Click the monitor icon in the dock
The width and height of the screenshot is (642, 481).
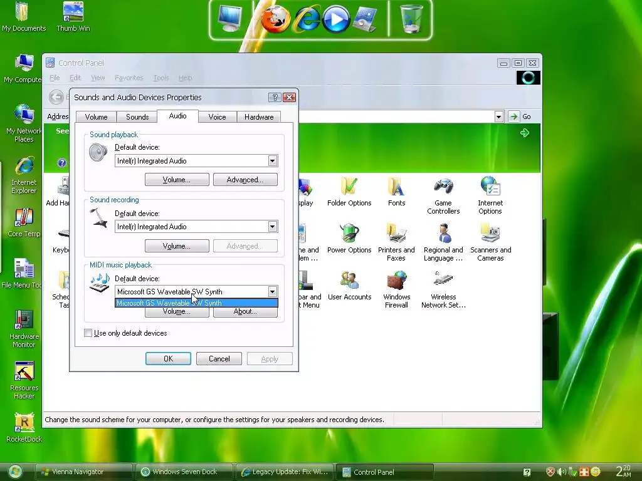click(229, 18)
